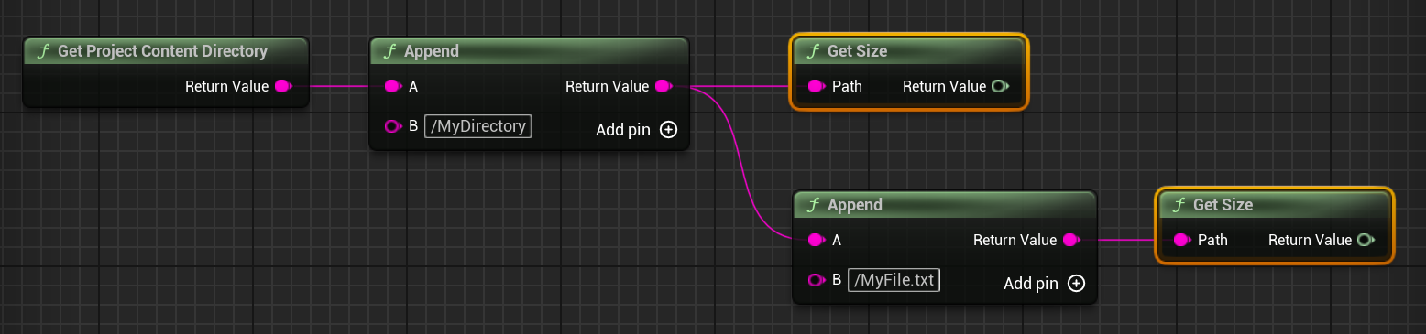The width and height of the screenshot is (1426, 334).
Task: Click green Return Value pin of upper Get Size
Action: [x=1000, y=87]
